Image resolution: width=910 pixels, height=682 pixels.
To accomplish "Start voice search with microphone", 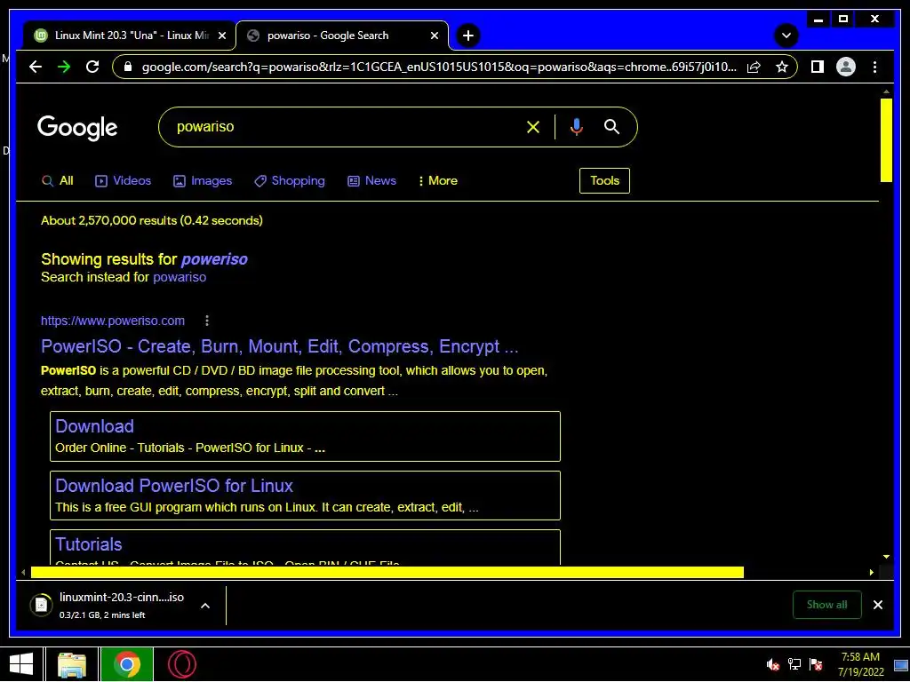I will (x=576, y=127).
